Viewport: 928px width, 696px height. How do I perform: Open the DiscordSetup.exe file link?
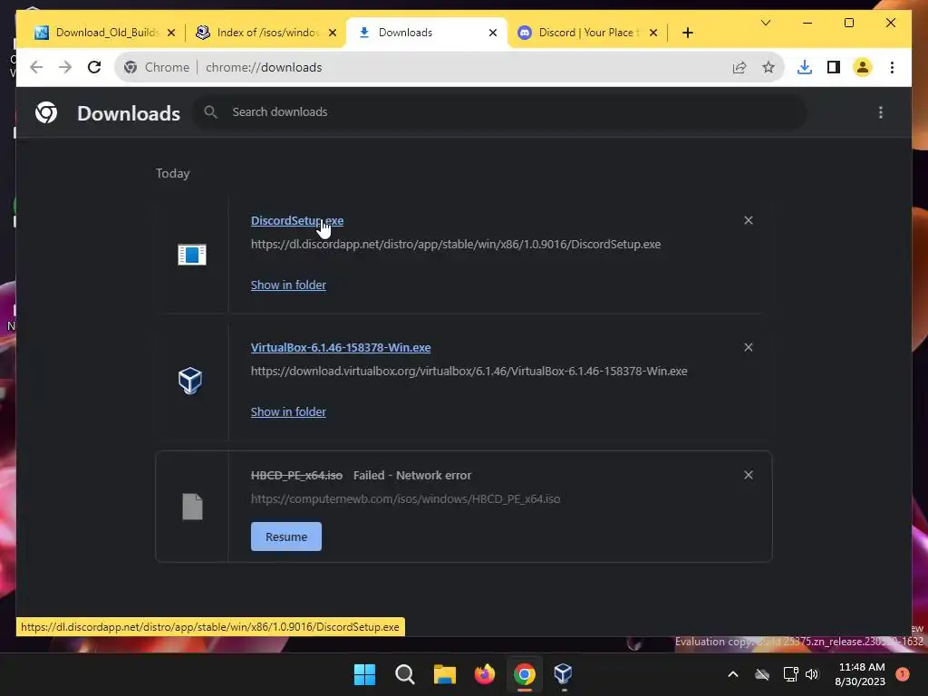(297, 221)
